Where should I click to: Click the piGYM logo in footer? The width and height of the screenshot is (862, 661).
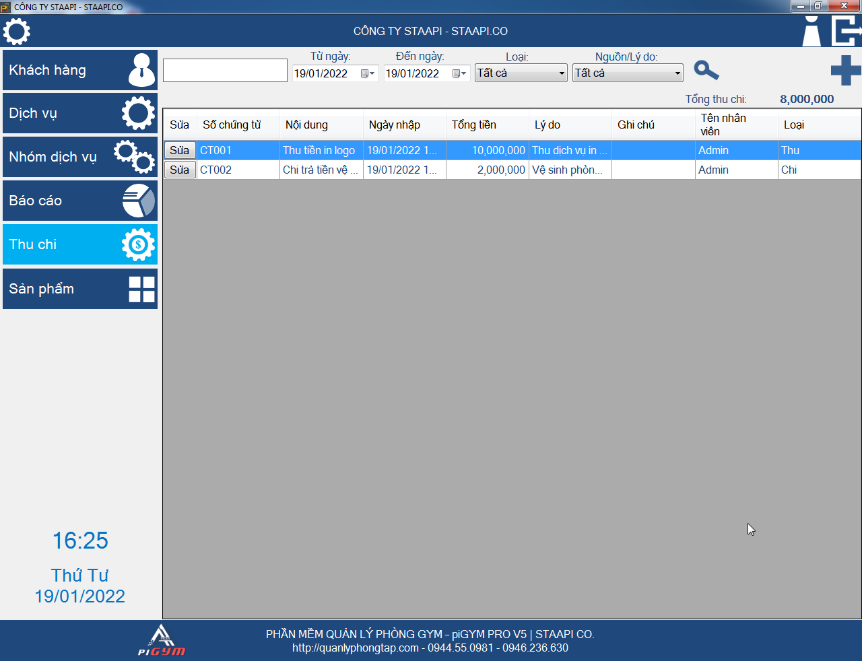pyautogui.click(x=162, y=640)
